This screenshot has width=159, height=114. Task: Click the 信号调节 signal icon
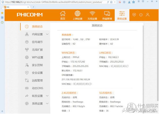[x=27, y=42]
